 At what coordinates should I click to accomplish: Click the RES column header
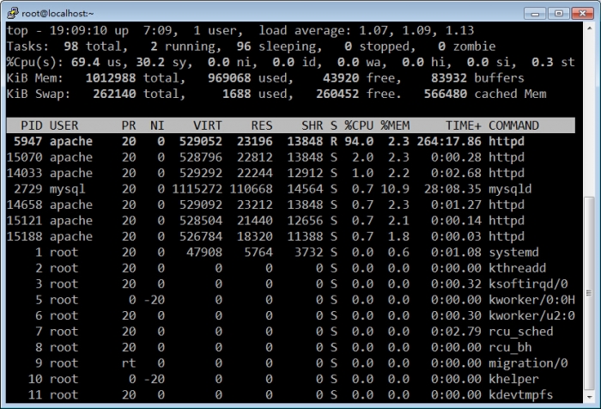point(262,125)
